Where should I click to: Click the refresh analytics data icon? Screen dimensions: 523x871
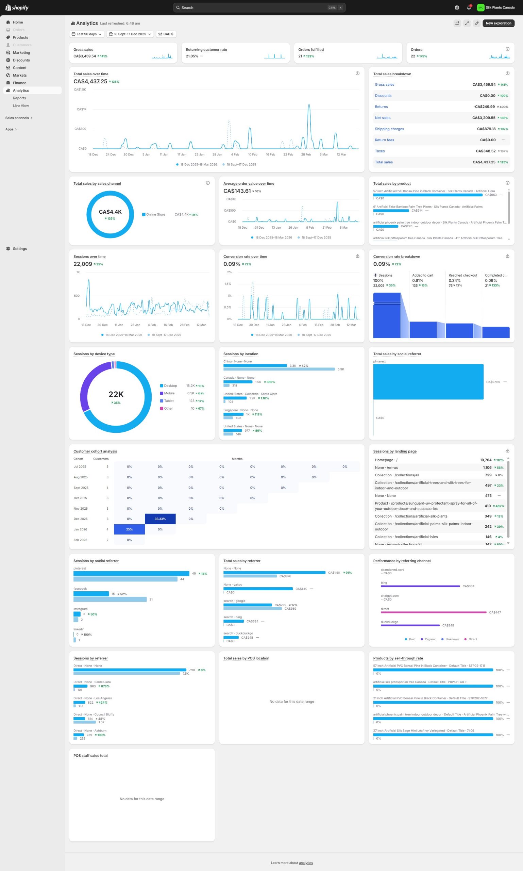(x=457, y=23)
